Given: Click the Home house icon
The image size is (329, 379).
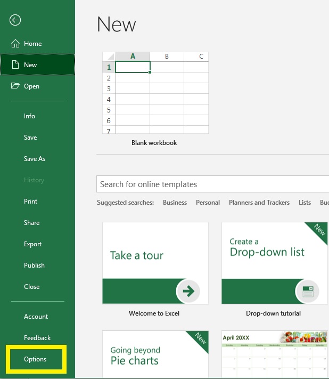Looking at the screenshot, I should tap(15, 44).
